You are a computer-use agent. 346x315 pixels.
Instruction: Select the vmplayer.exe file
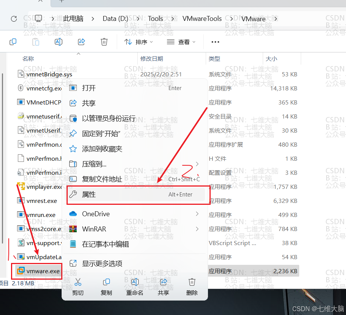pyautogui.click(x=44, y=187)
